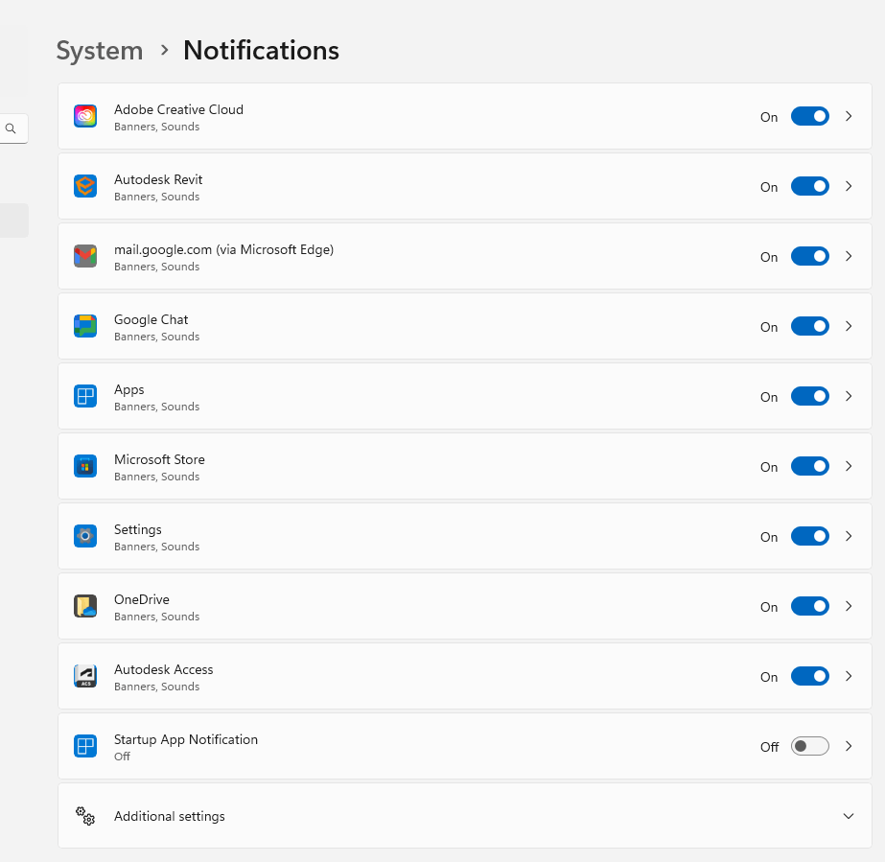885x862 pixels.
Task: Open Adobe Creative Cloud details chevron
Action: (849, 116)
